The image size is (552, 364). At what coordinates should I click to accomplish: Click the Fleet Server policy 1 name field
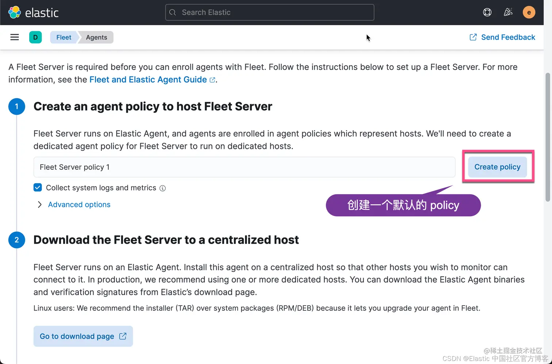point(244,167)
